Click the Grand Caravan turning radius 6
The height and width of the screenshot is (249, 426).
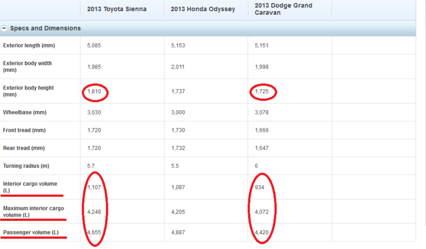(x=256, y=166)
